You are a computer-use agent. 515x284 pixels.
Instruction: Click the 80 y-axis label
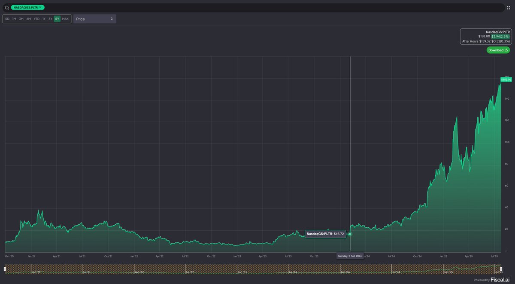pyautogui.click(x=507, y=164)
